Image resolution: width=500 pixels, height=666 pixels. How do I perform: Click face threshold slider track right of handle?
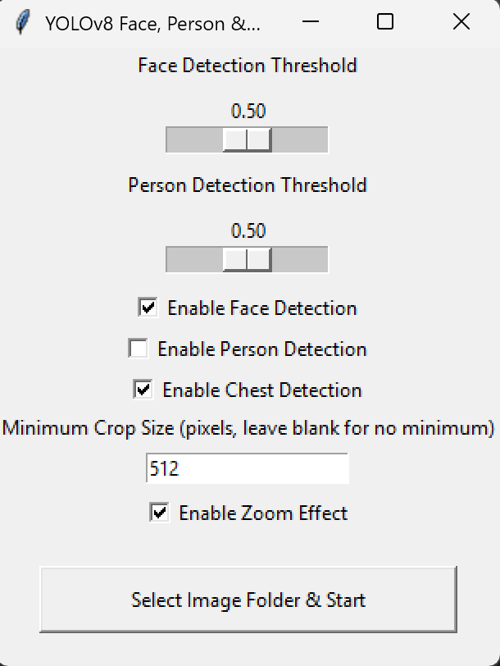click(299, 140)
